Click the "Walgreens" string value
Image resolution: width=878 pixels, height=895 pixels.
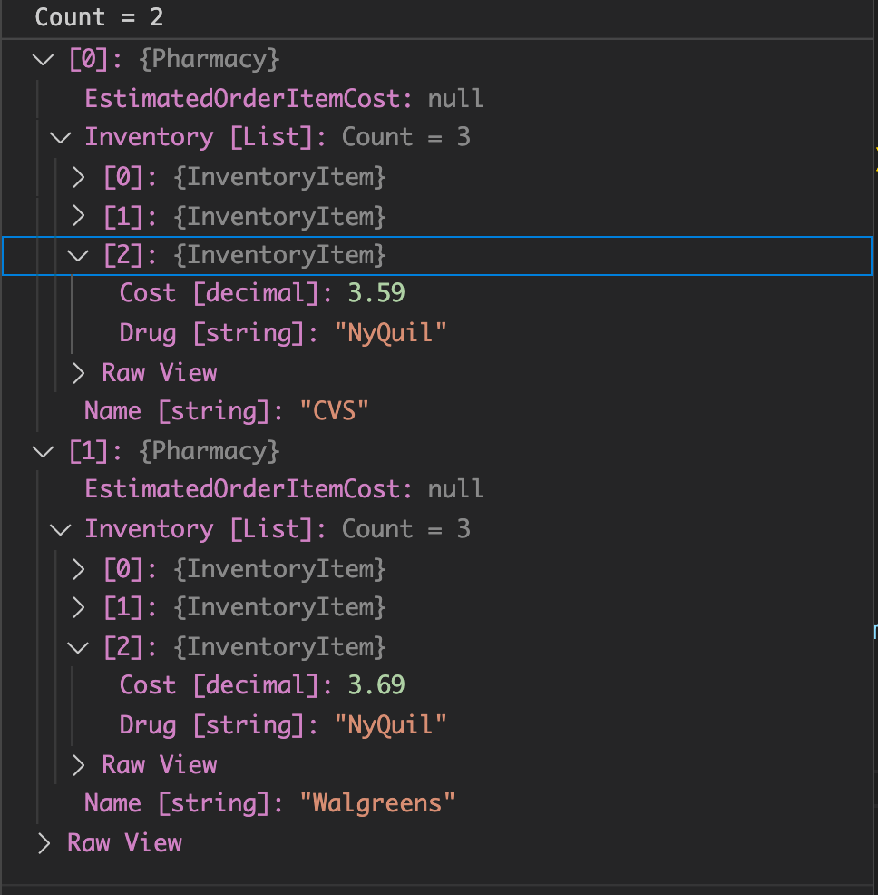tap(377, 802)
